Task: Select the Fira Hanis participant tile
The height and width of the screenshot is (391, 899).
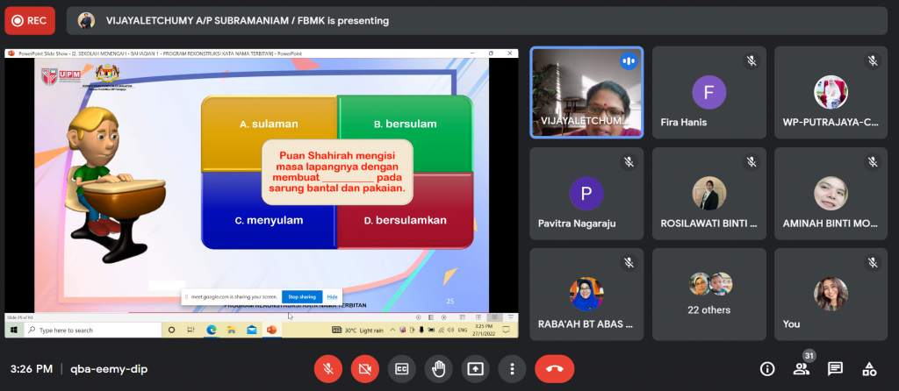Action: point(709,91)
